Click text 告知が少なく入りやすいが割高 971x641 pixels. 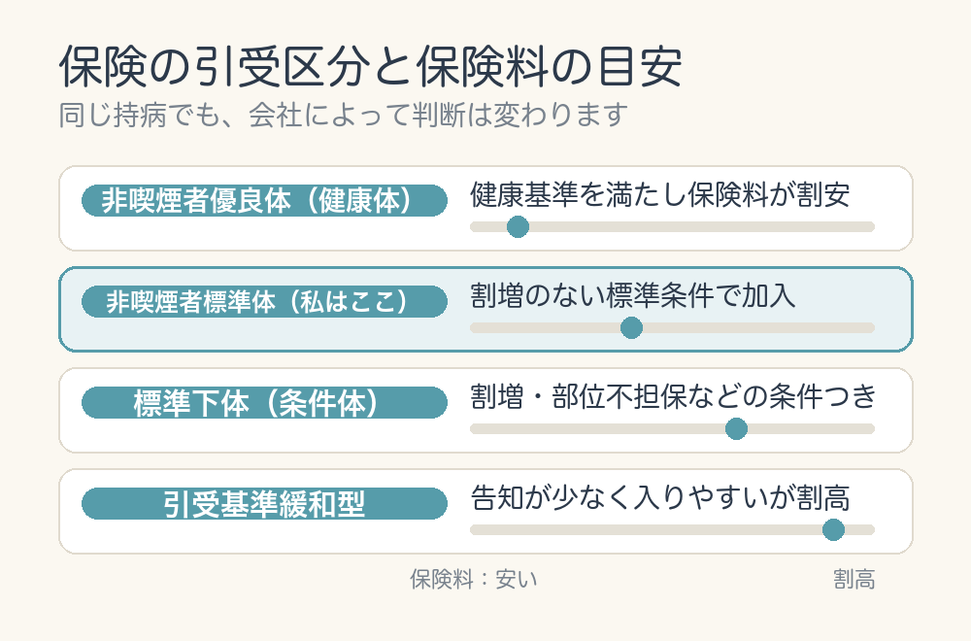tap(659, 498)
